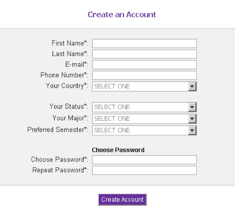Click the Your Major SELECT ONE box

[144, 119]
